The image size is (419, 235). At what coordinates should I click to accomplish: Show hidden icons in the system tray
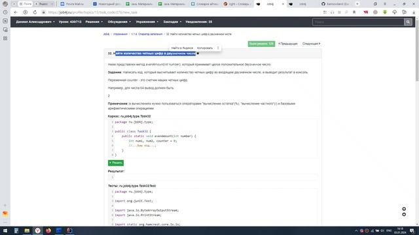tap(356, 230)
